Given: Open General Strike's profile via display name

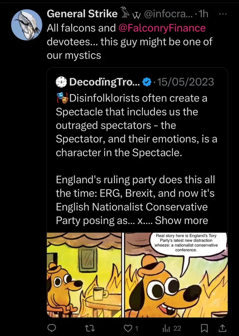Looking at the screenshot, I should [x=82, y=14].
